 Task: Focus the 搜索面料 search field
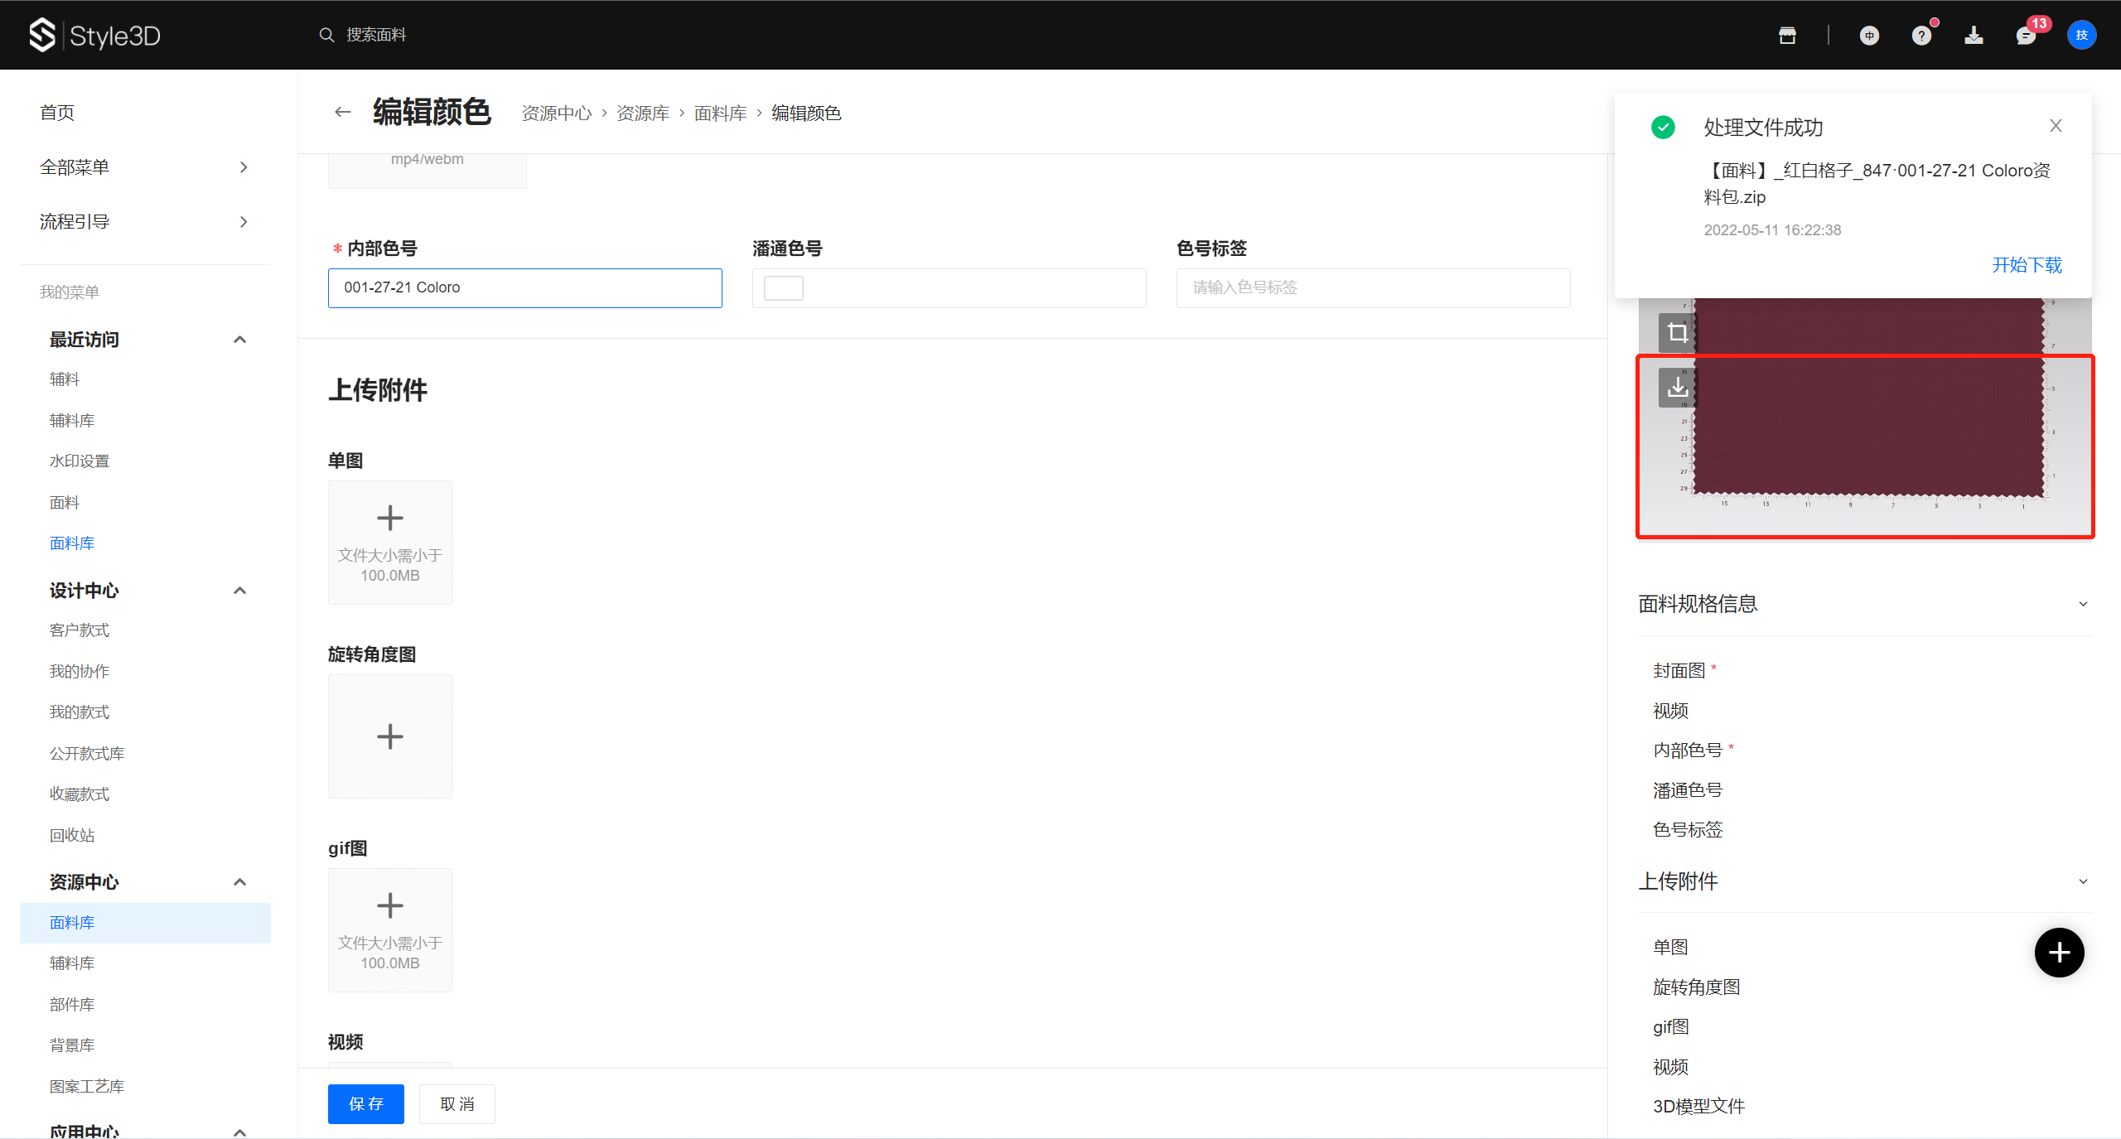[376, 35]
